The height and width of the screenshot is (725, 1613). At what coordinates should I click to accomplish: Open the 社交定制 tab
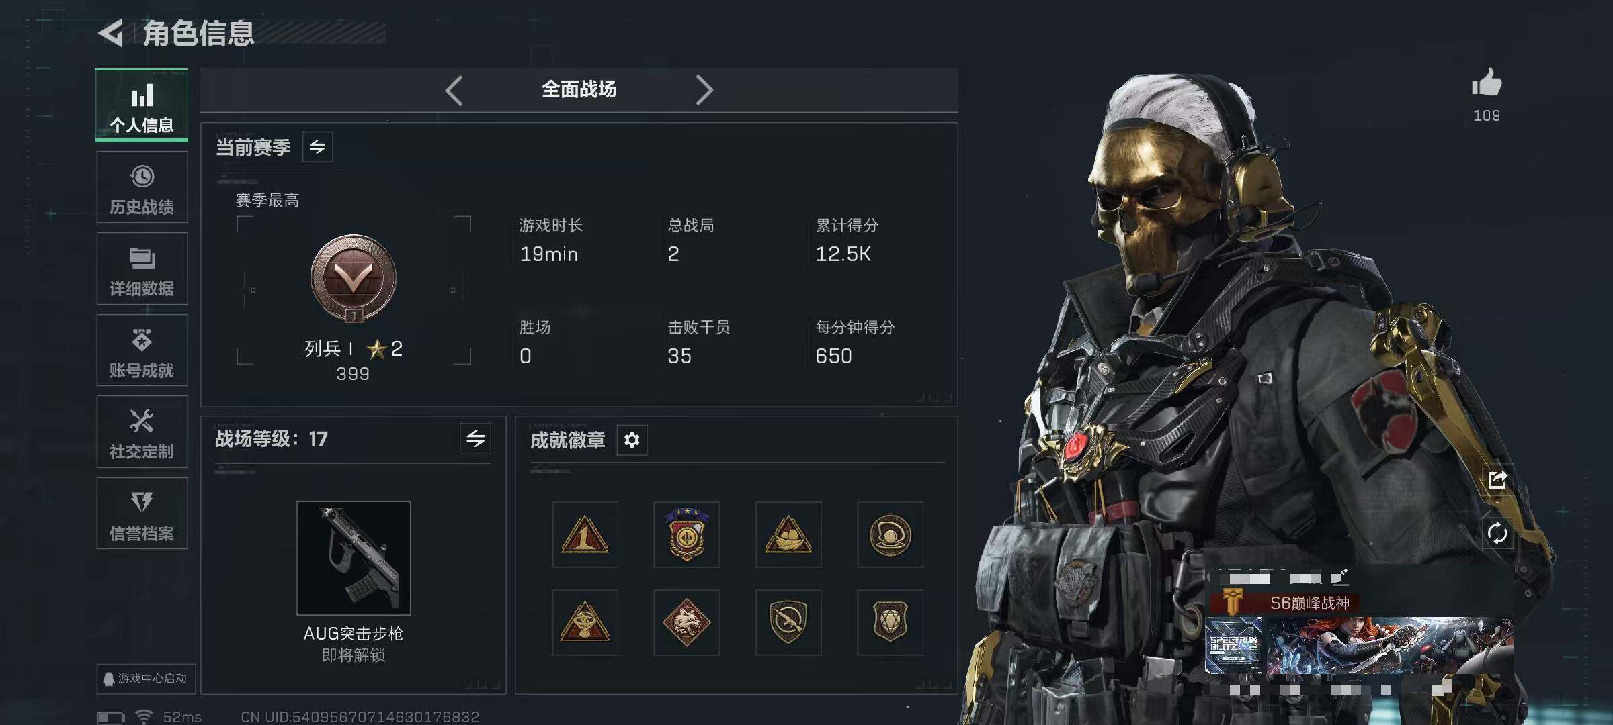(x=142, y=432)
